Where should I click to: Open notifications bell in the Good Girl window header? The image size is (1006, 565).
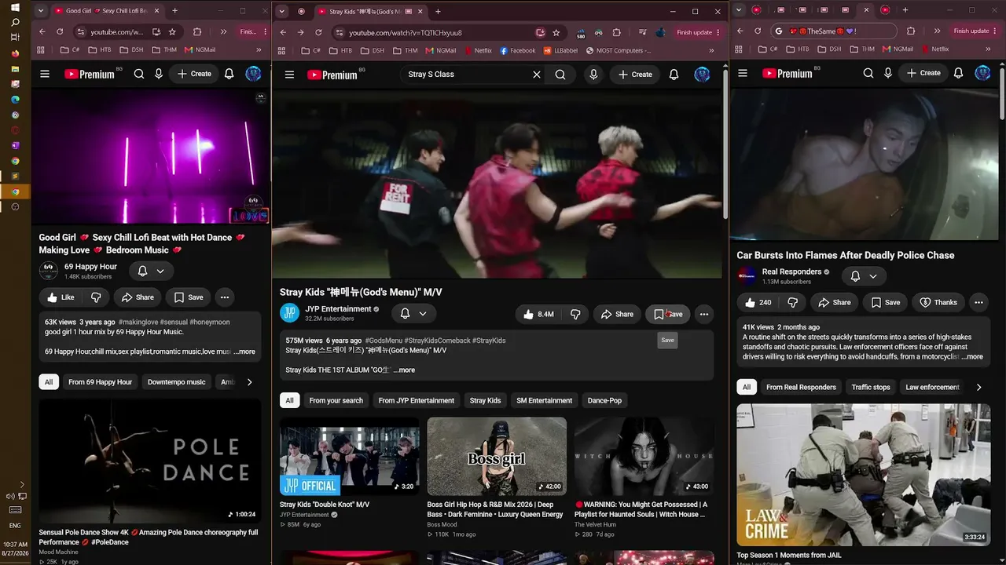tap(229, 74)
